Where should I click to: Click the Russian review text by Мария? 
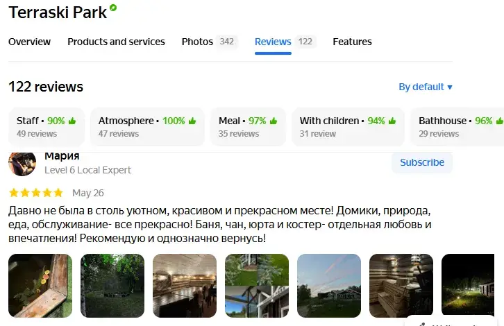(219, 224)
